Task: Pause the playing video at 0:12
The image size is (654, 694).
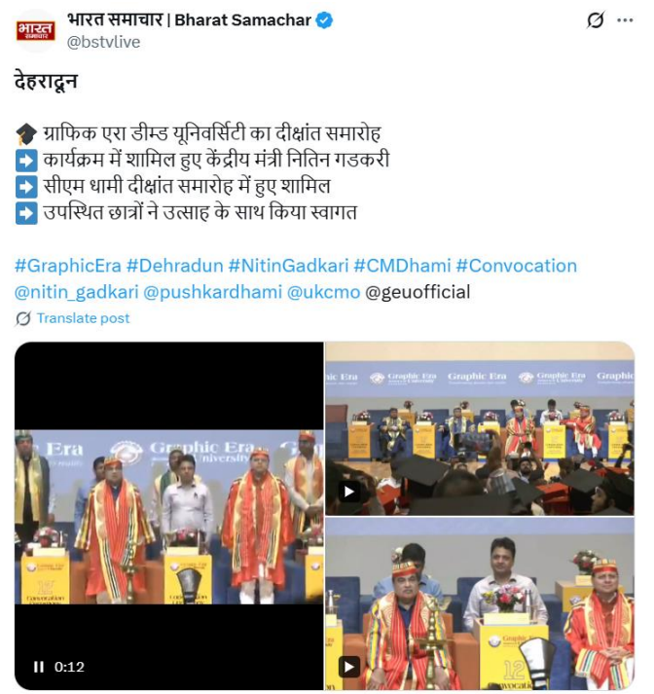Action: (x=39, y=667)
